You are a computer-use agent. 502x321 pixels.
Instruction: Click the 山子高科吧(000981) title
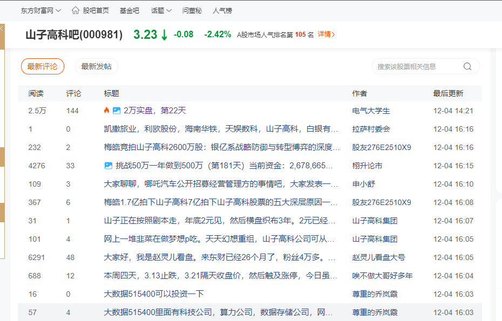(74, 34)
